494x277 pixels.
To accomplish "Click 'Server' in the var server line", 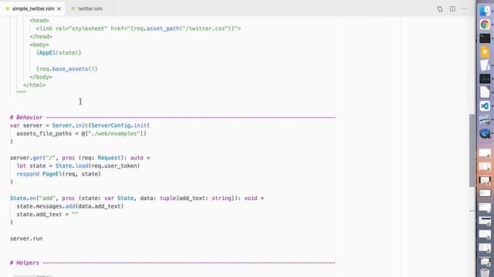I will (62, 125).
